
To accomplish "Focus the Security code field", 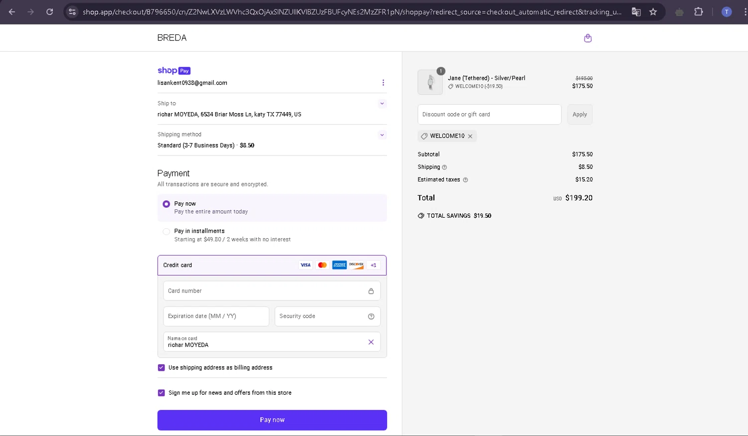I will (328, 316).
